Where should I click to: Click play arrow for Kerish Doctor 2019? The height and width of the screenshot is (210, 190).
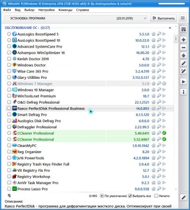(164, 59)
